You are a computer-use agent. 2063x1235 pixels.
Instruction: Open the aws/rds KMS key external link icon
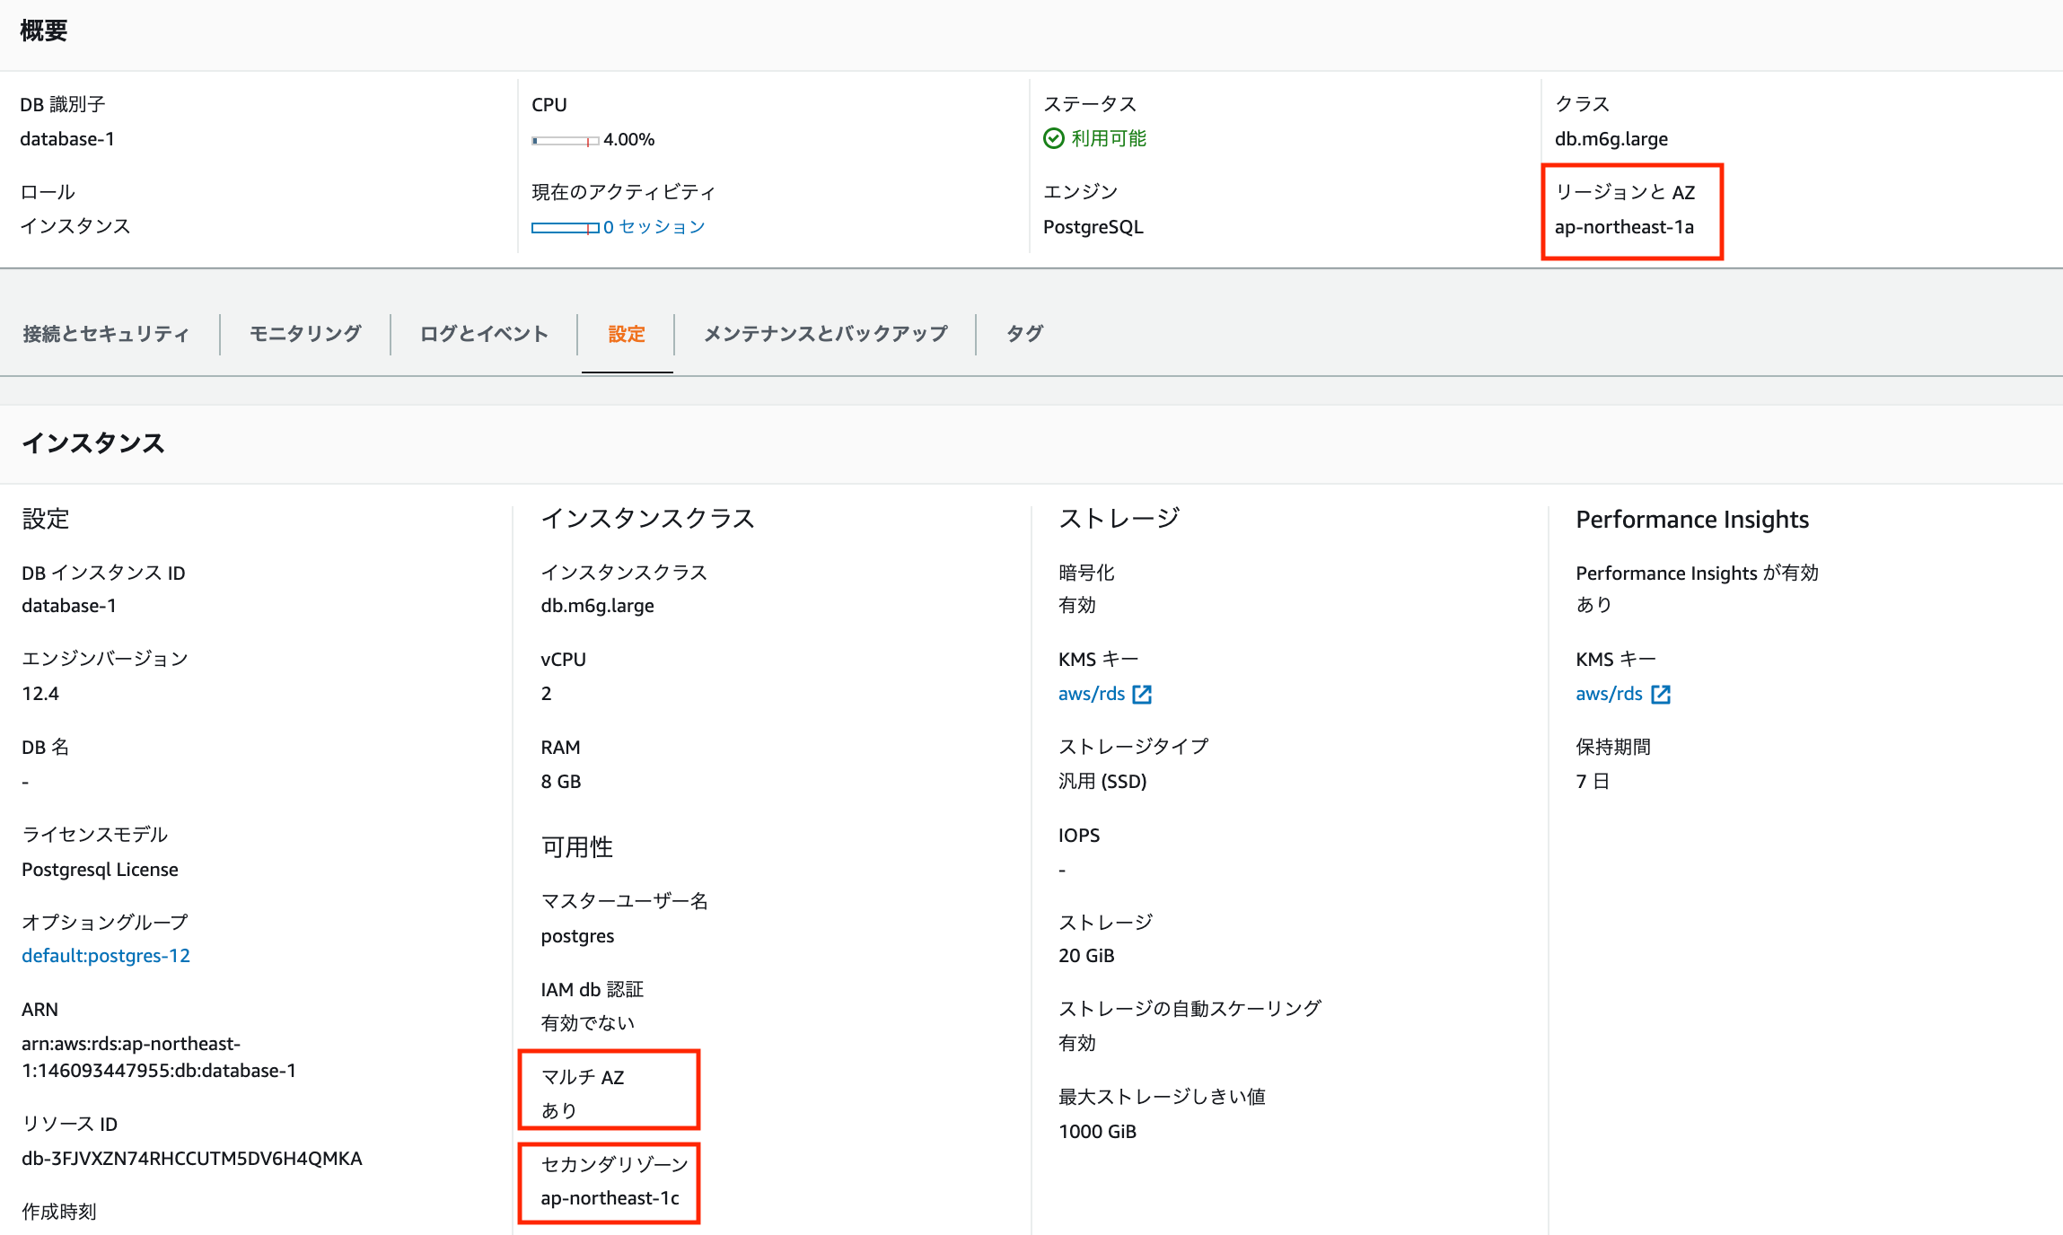point(1141,693)
